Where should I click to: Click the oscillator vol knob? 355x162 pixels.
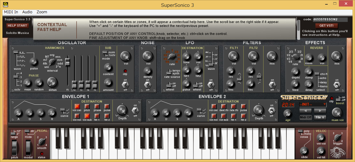coord(125,56)
